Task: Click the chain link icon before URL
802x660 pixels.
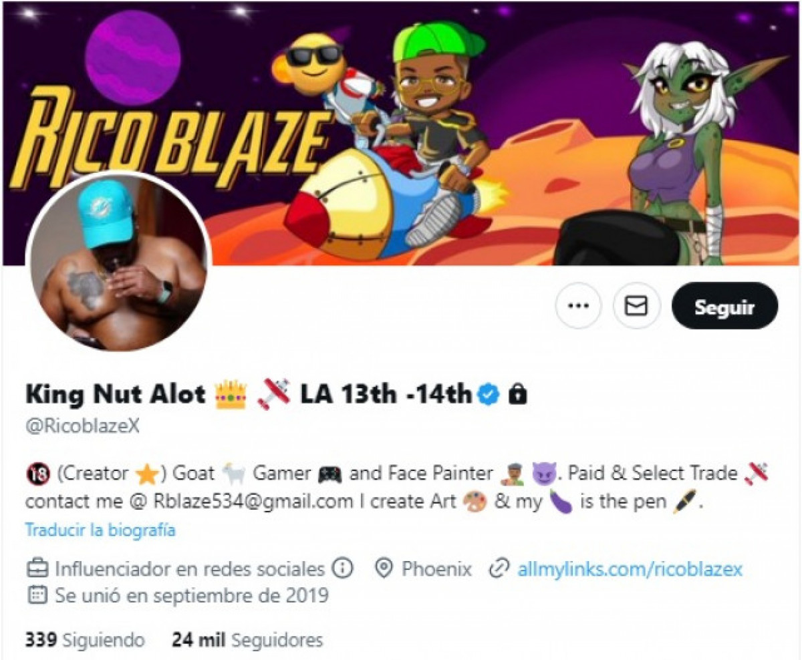Action: (x=498, y=569)
